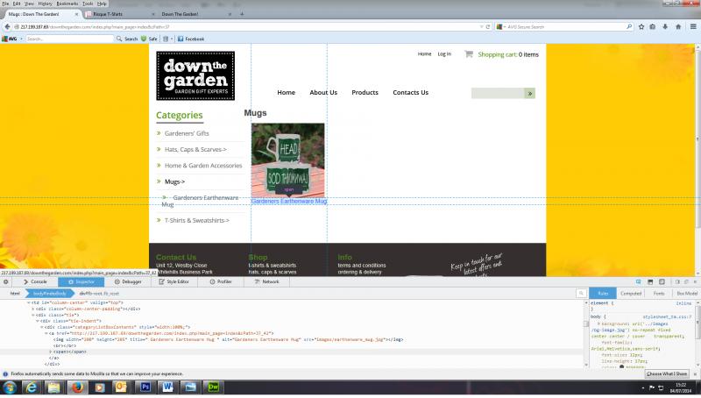This screenshot has height=398, width=701.
Task: Click the AVG Safe shield icon
Action: [x=144, y=39]
